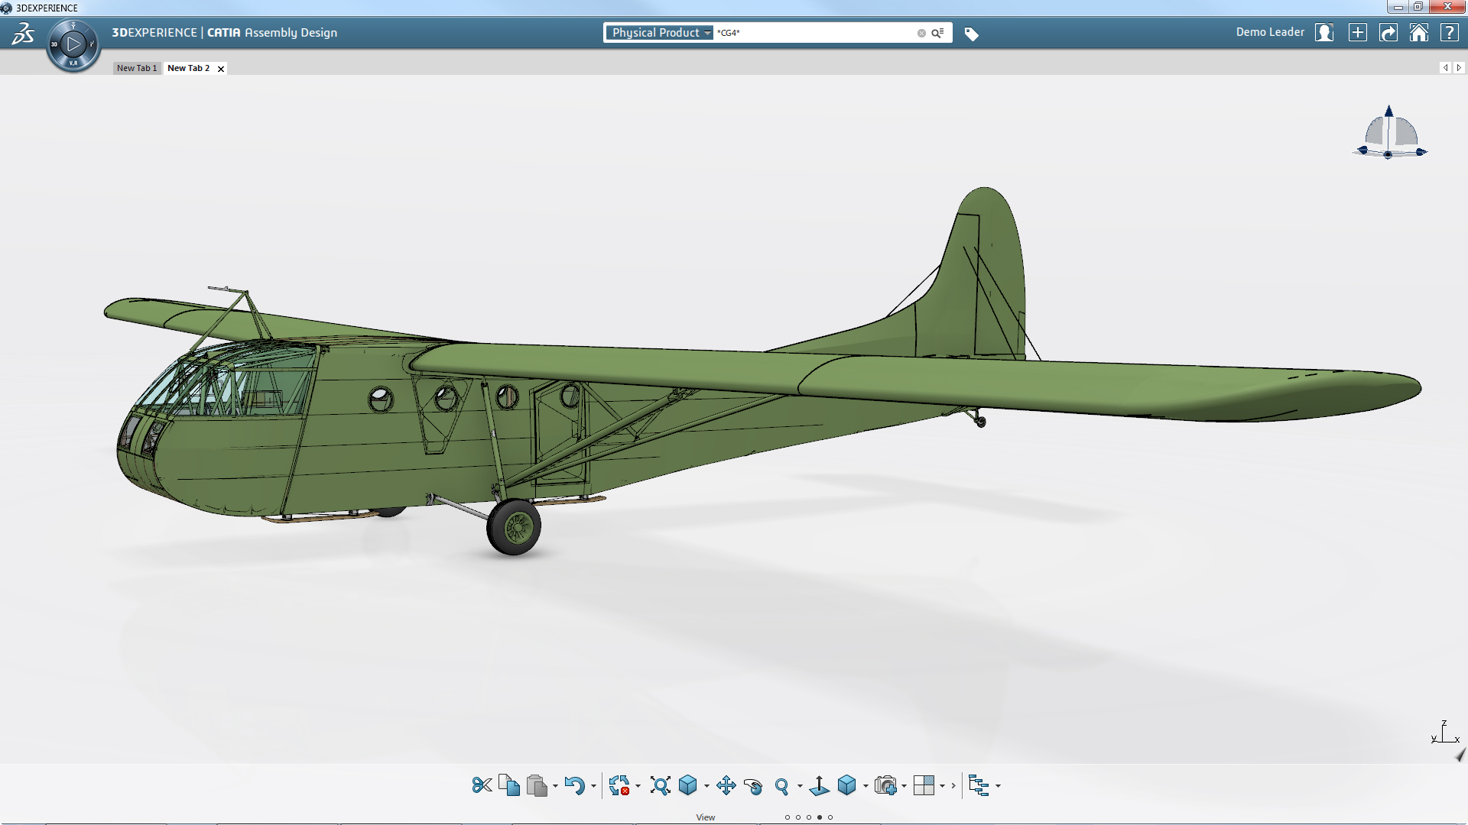
Task: Select the last toolbar section page dot
Action: (830, 817)
